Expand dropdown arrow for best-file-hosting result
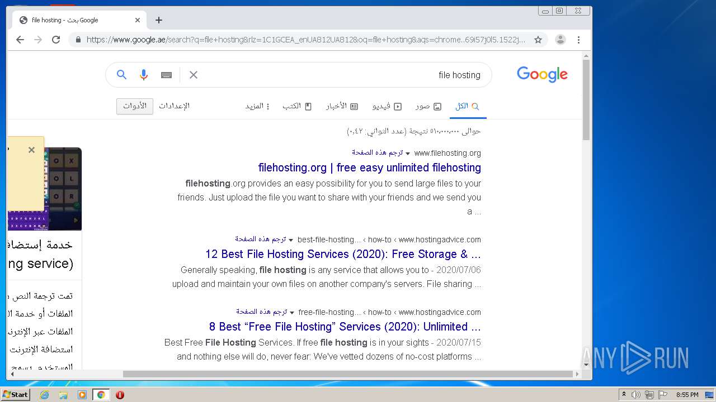This screenshot has width=716, height=402. point(291,240)
